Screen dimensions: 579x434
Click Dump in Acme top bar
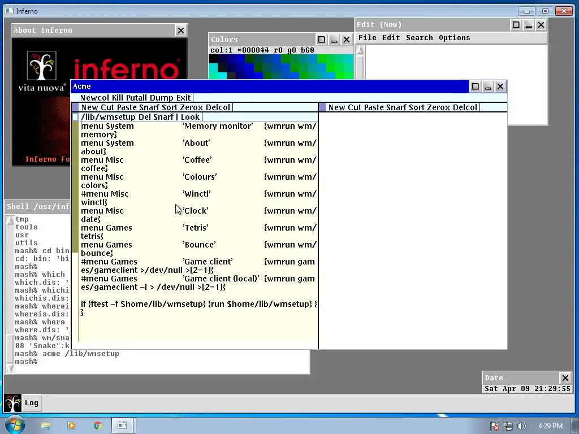pyautogui.click(x=162, y=98)
